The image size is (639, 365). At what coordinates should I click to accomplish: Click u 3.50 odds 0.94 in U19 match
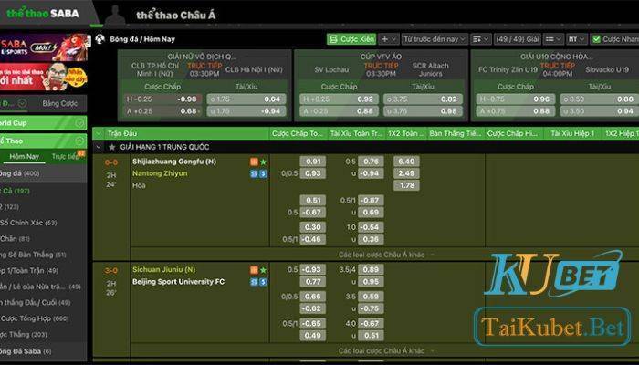click(x=600, y=111)
